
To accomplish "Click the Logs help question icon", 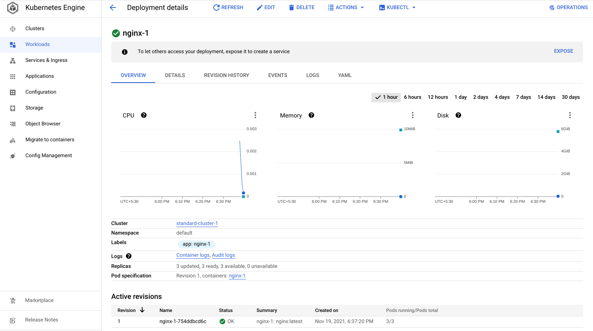I will [129, 256].
